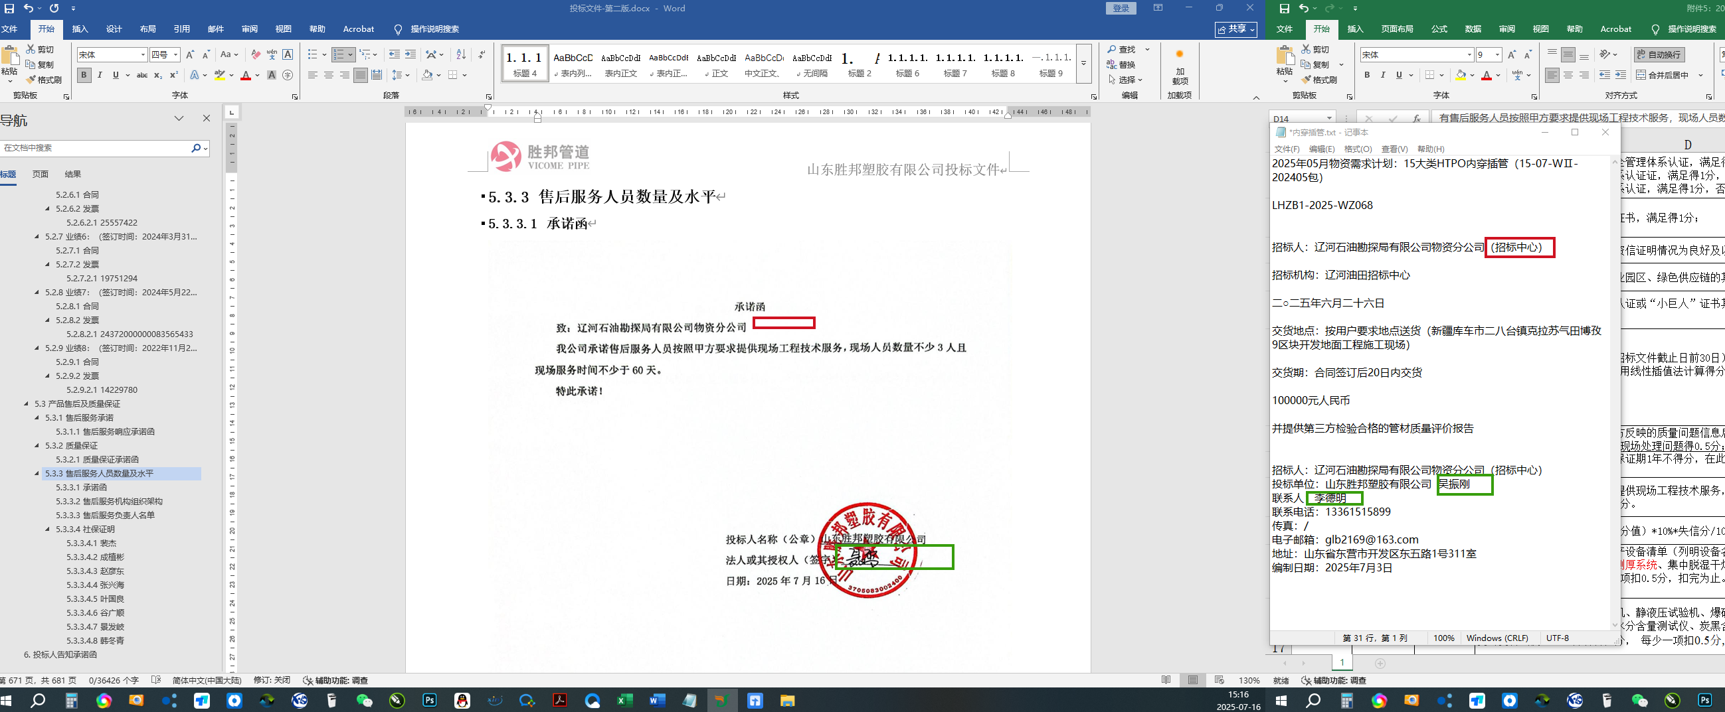Screen dimensions: 1725x712
Task: Open Excel from the Windows taskbar
Action: click(x=625, y=701)
